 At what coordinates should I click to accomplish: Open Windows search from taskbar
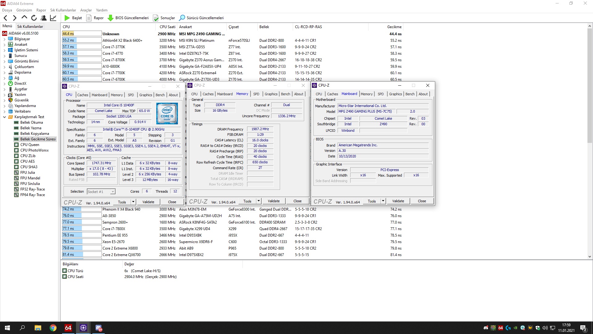coord(22,328)
